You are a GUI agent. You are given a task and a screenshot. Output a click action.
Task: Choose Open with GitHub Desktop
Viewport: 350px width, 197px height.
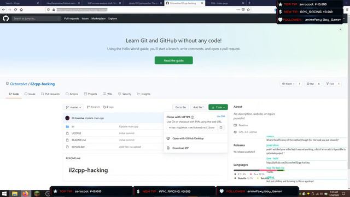click(188, 138)
